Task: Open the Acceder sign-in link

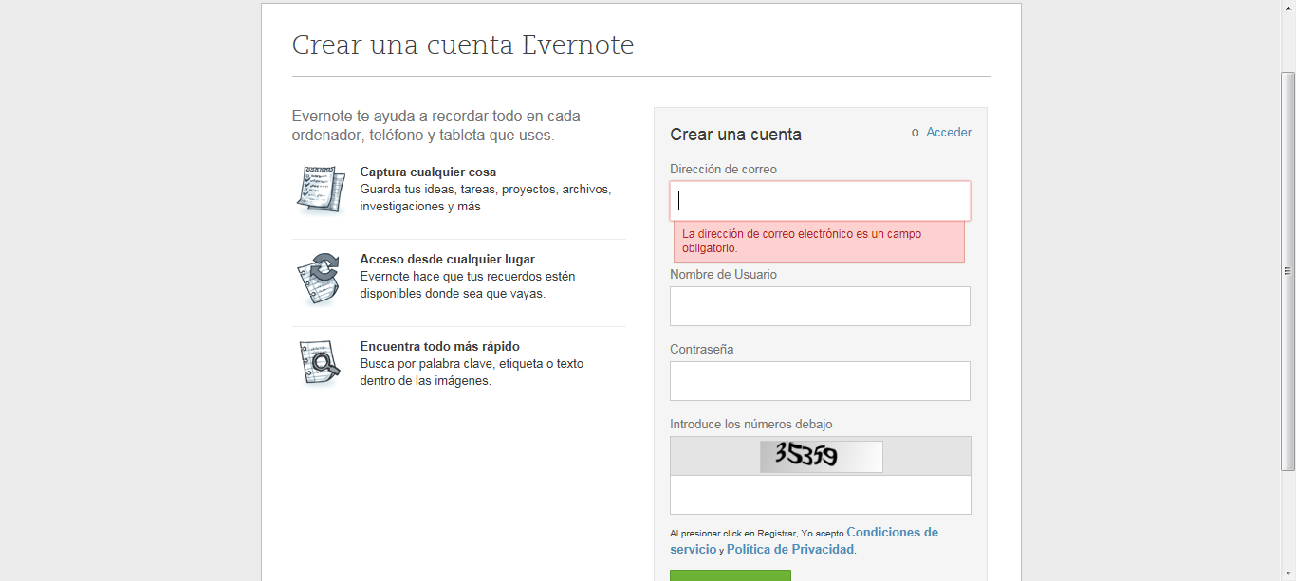Action: 949,133
